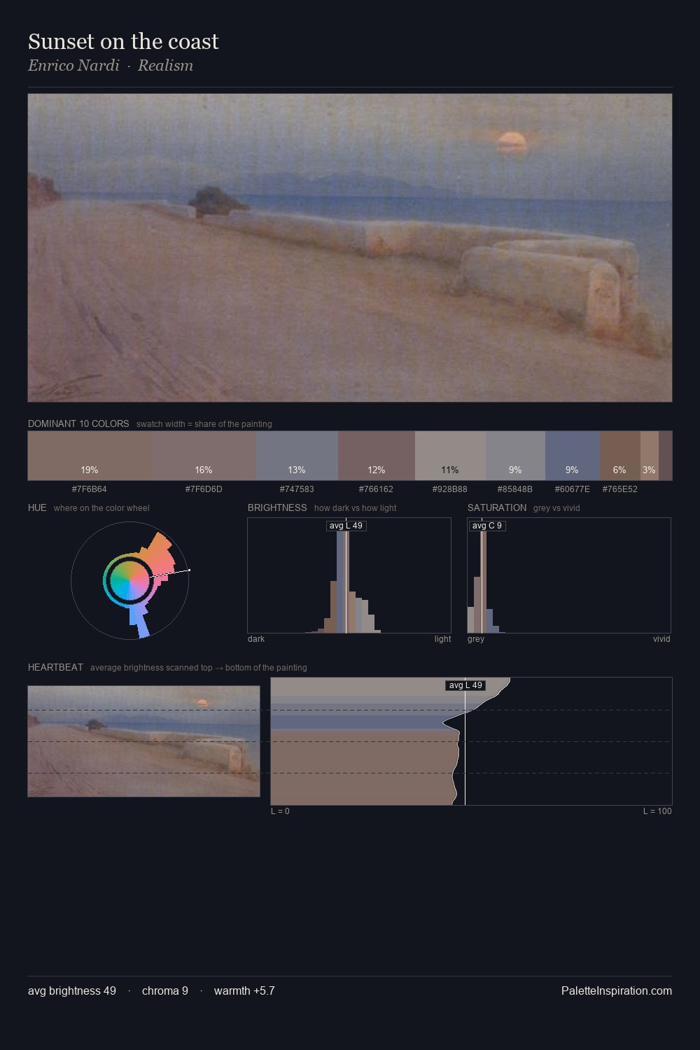Click hex code #766162
This screenshot has height=1050, width=700.
coord(376,489)
